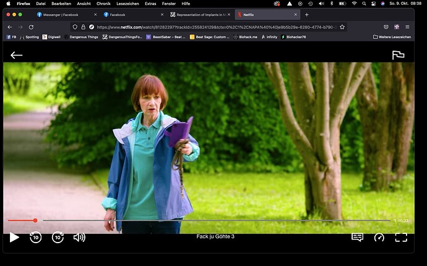This screenshot has width=427, height=266.
Task: Open the BeastSaber bookmark
Action: click(x=166, y=37)
